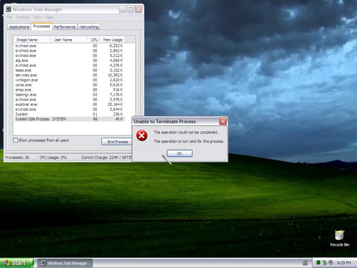Open the Recycle Bin desktop icon
This screenshot has height=268, width=357.
[x=339, y=238]
